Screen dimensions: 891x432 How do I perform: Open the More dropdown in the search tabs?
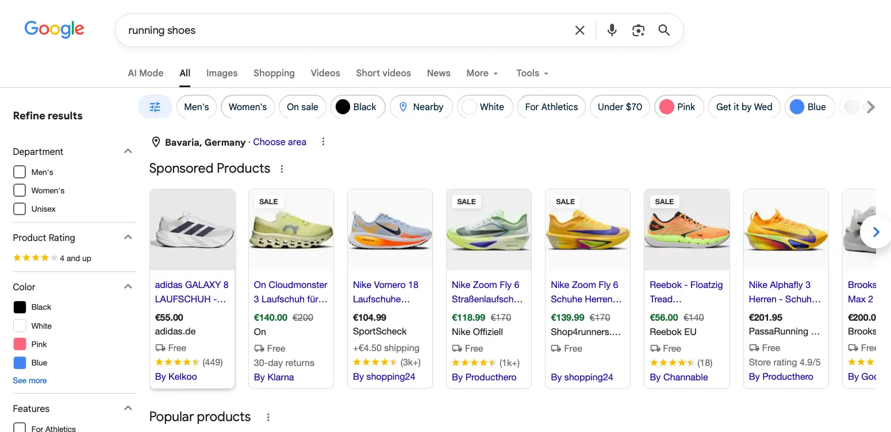pos(482,73)
